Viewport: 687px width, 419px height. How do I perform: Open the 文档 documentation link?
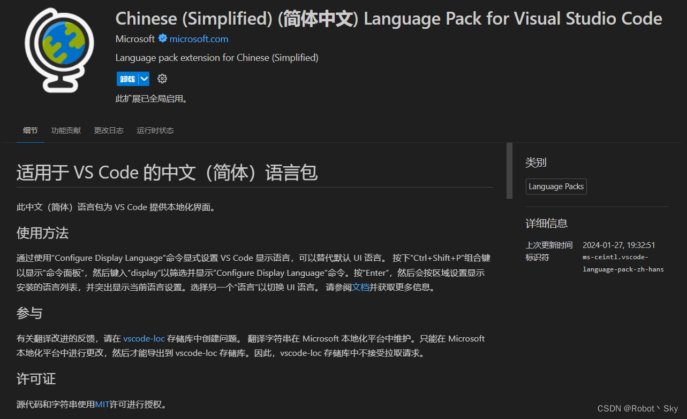(360, 288)
